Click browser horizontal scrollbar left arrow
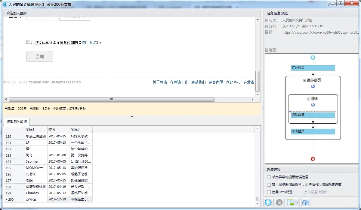The width and height of the screenshot is (361, 210). pos(6,99)
